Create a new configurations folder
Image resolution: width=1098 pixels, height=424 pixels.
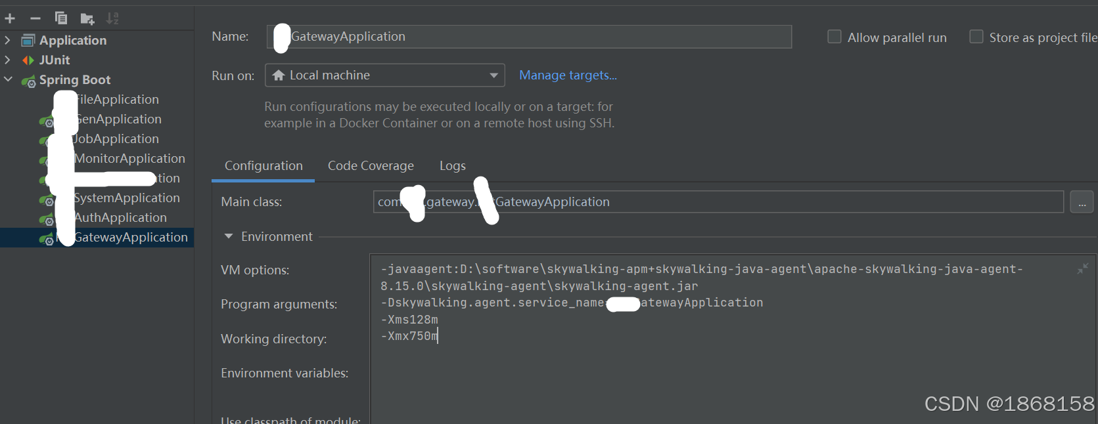click(87, 18)
